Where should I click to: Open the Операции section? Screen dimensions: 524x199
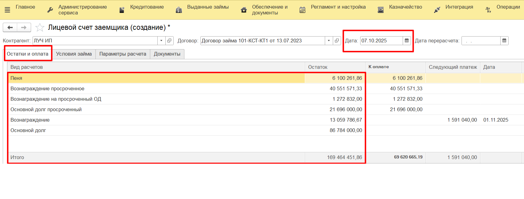508,7
